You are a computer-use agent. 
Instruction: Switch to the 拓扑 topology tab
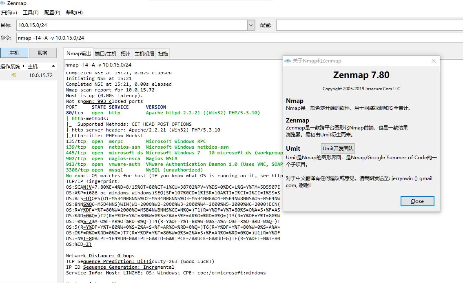tap(125, 53)
